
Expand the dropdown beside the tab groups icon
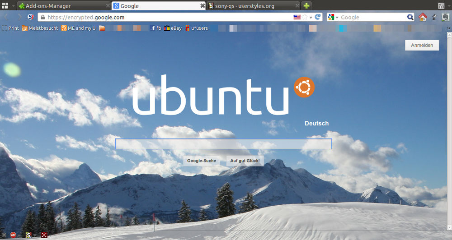click(13, 6)
